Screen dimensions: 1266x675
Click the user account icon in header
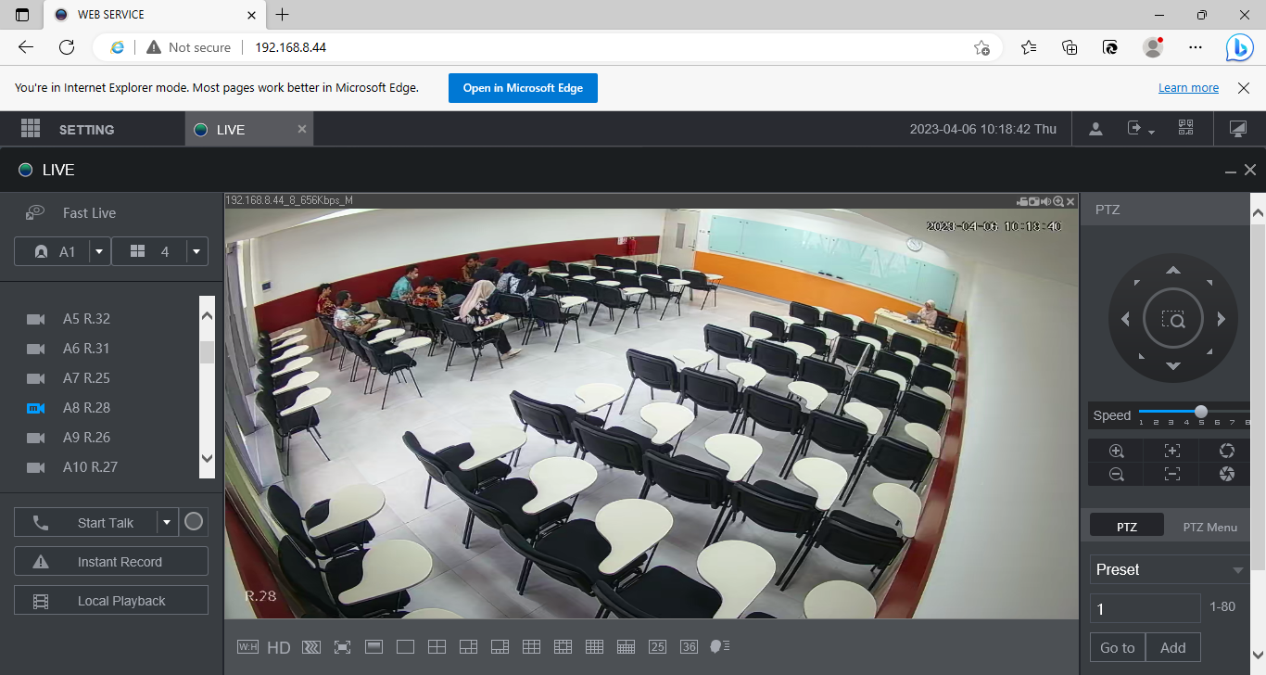point(1095,129)
